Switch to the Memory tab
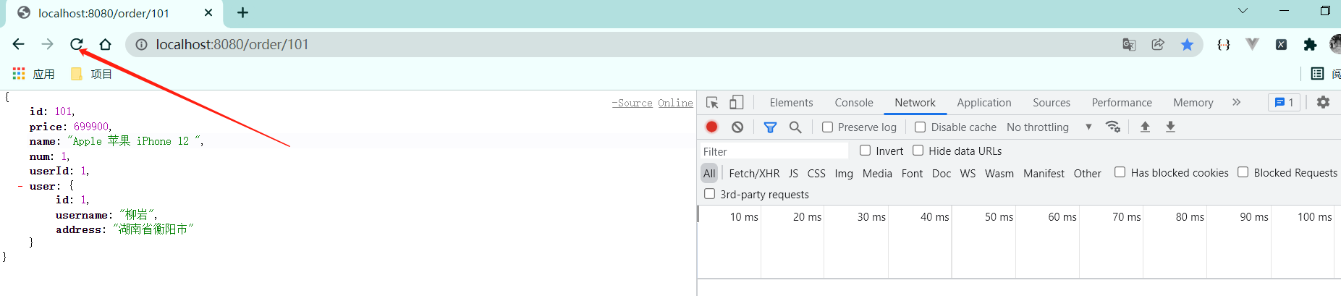The image size is (1341, 296). click(x=1193, y=103)
